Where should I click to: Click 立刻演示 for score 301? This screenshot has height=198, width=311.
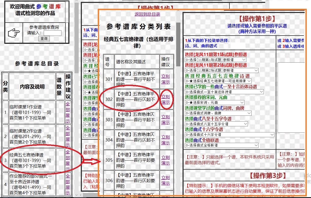tap(166, 79)
